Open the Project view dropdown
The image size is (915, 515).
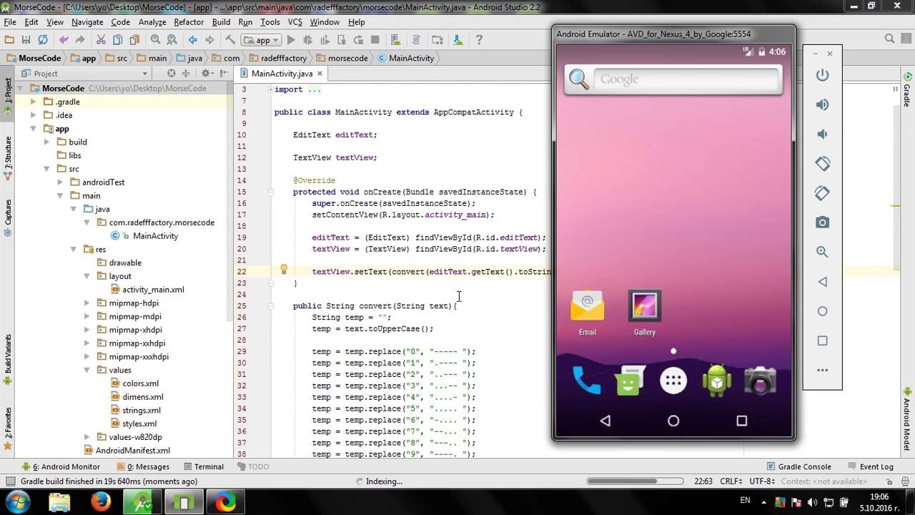pos(84,73)
